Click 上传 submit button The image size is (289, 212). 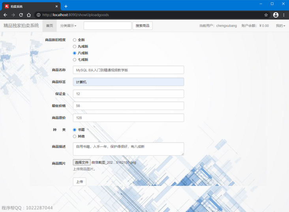coord(79,182)
